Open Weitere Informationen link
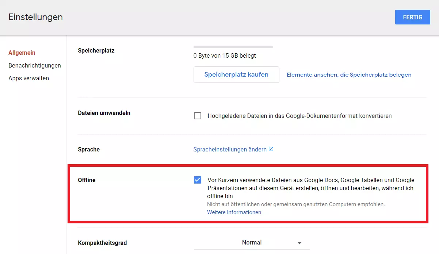Image resolution: width=439 pixels, height=254 pixels. [x=234, y=212]
